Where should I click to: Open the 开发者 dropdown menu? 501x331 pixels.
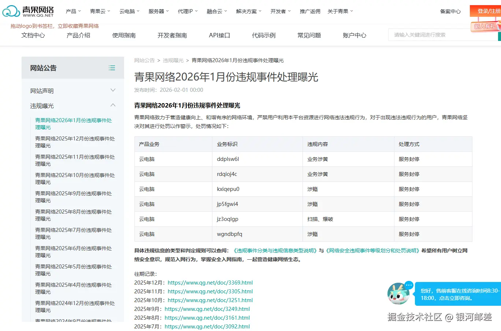tap(281, 11)
